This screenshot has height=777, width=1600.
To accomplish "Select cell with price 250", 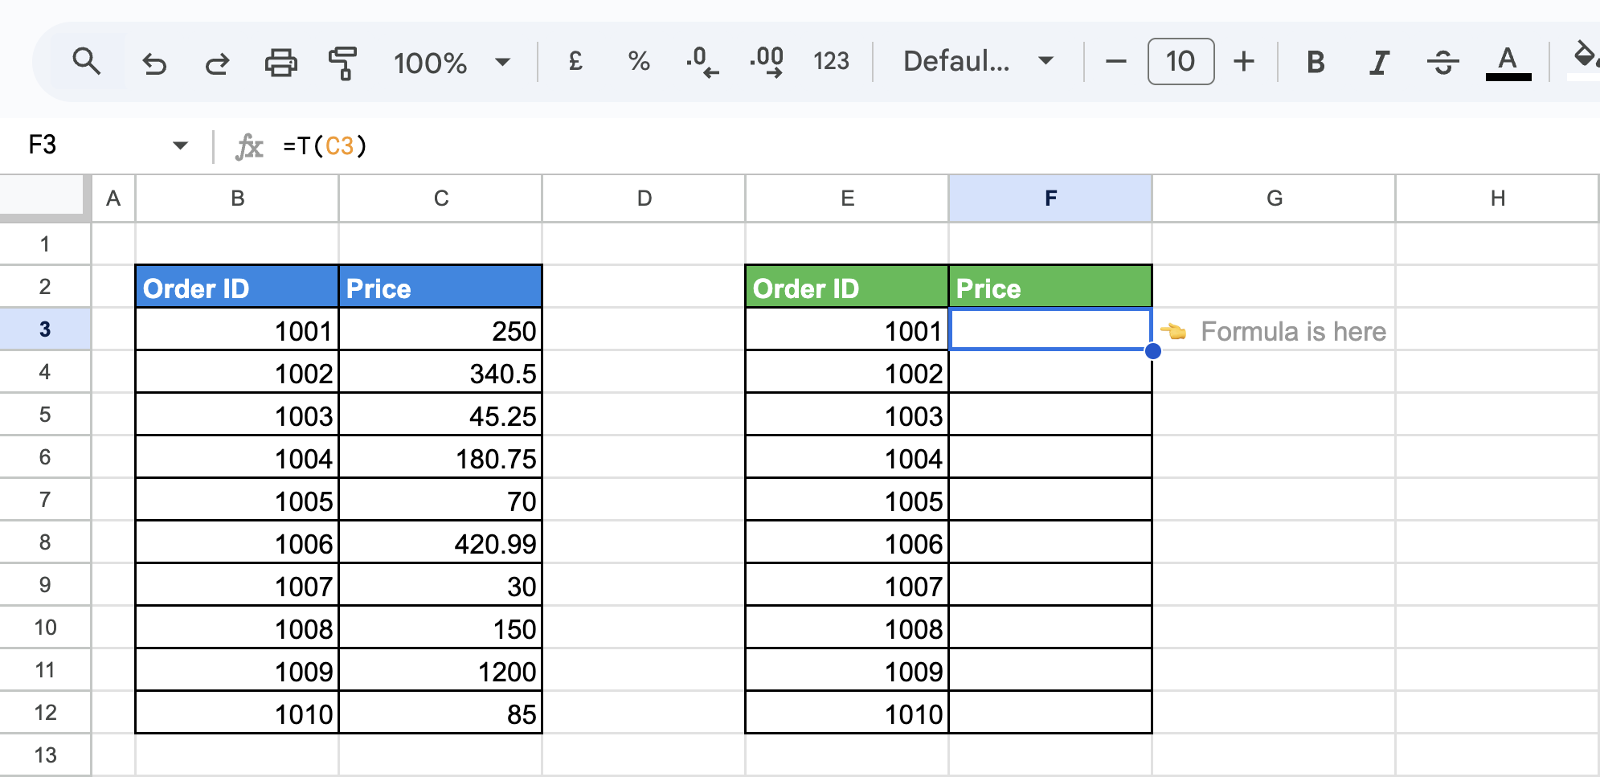I will [440, 329].
